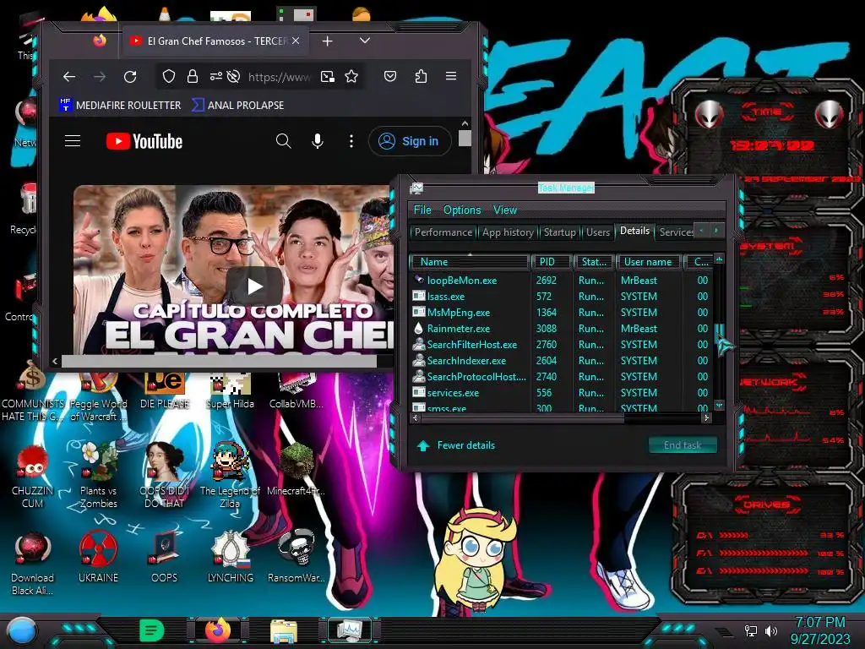Click the Firefox vertical scrollbar up arrow
Screen dimensions: 865x649
(465, 123)
